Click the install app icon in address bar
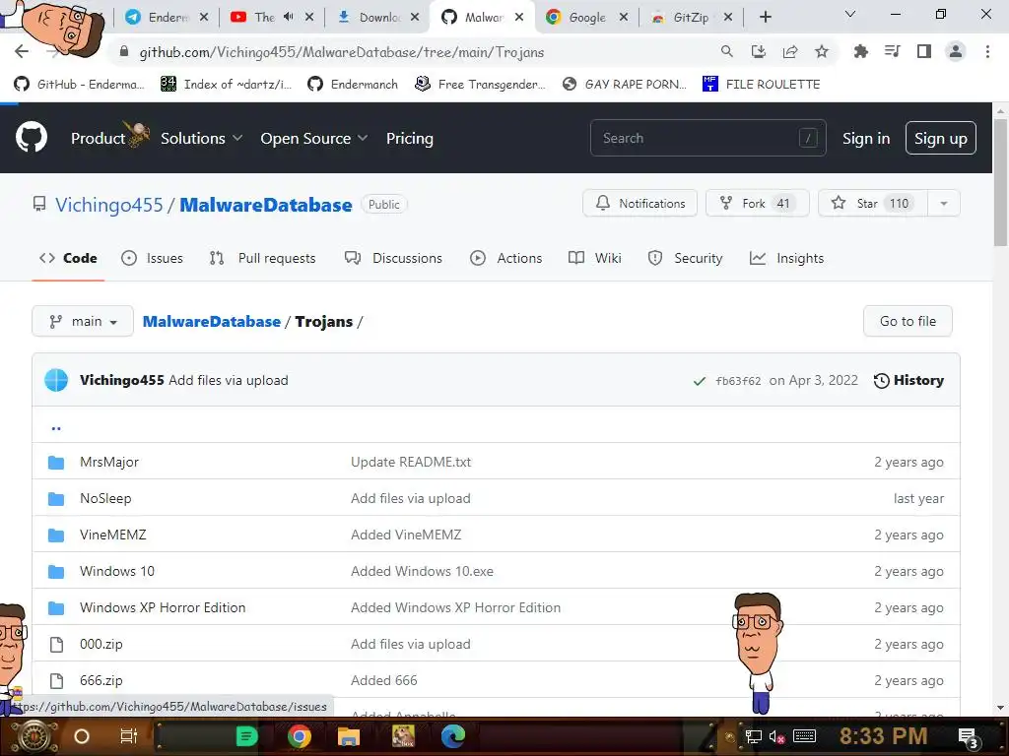1009x756 pixels. [x=759, y=52]
